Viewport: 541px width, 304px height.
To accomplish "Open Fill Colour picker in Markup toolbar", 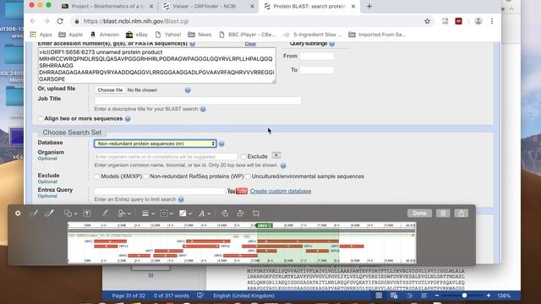I will [x=186, y=214].
